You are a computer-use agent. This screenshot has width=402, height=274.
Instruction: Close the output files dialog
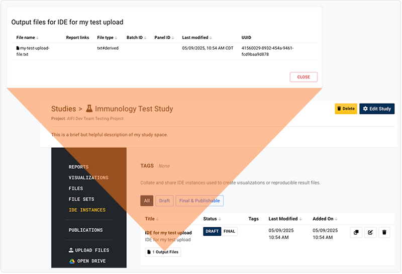click(x=303, y=77)
